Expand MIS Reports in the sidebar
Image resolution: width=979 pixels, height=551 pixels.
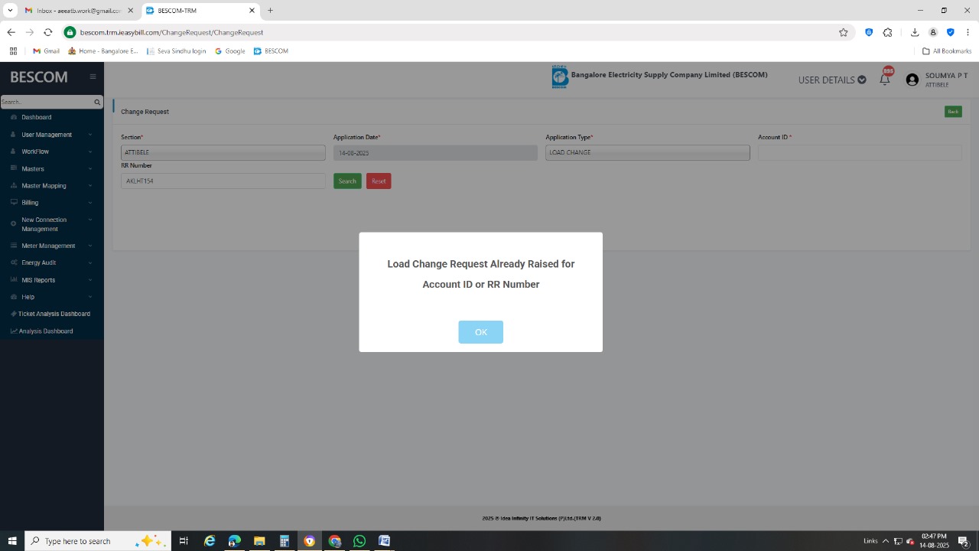pos(52,280)
